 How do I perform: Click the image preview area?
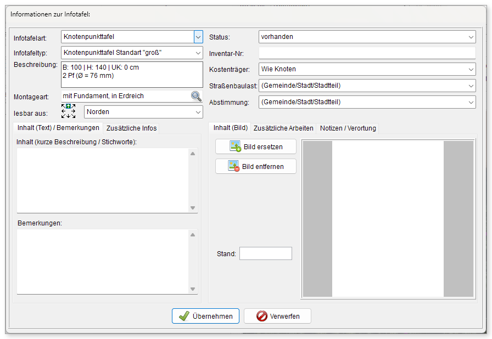[388, 219]
